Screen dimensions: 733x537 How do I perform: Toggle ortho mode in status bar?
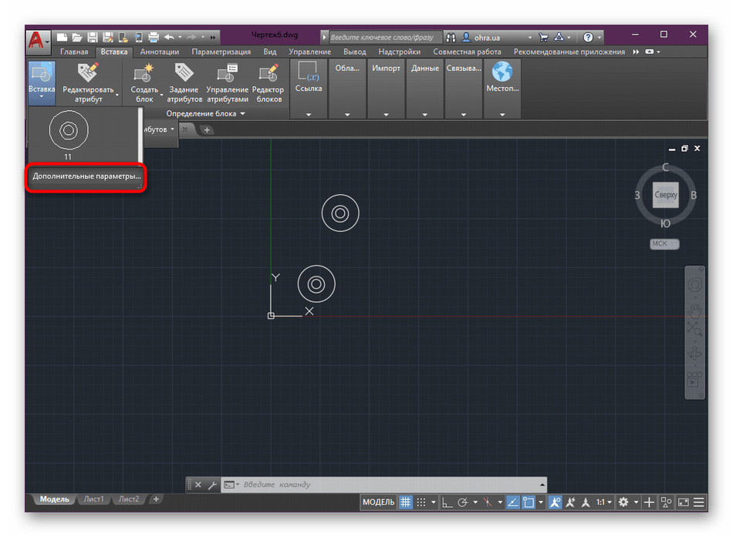(446, 502)
